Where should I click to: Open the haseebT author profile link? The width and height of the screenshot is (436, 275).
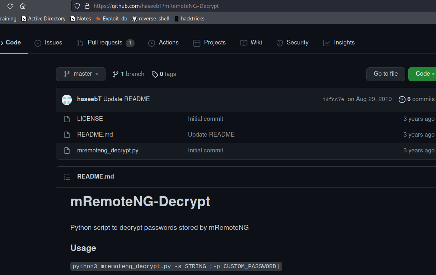click(x=89, y=99)
